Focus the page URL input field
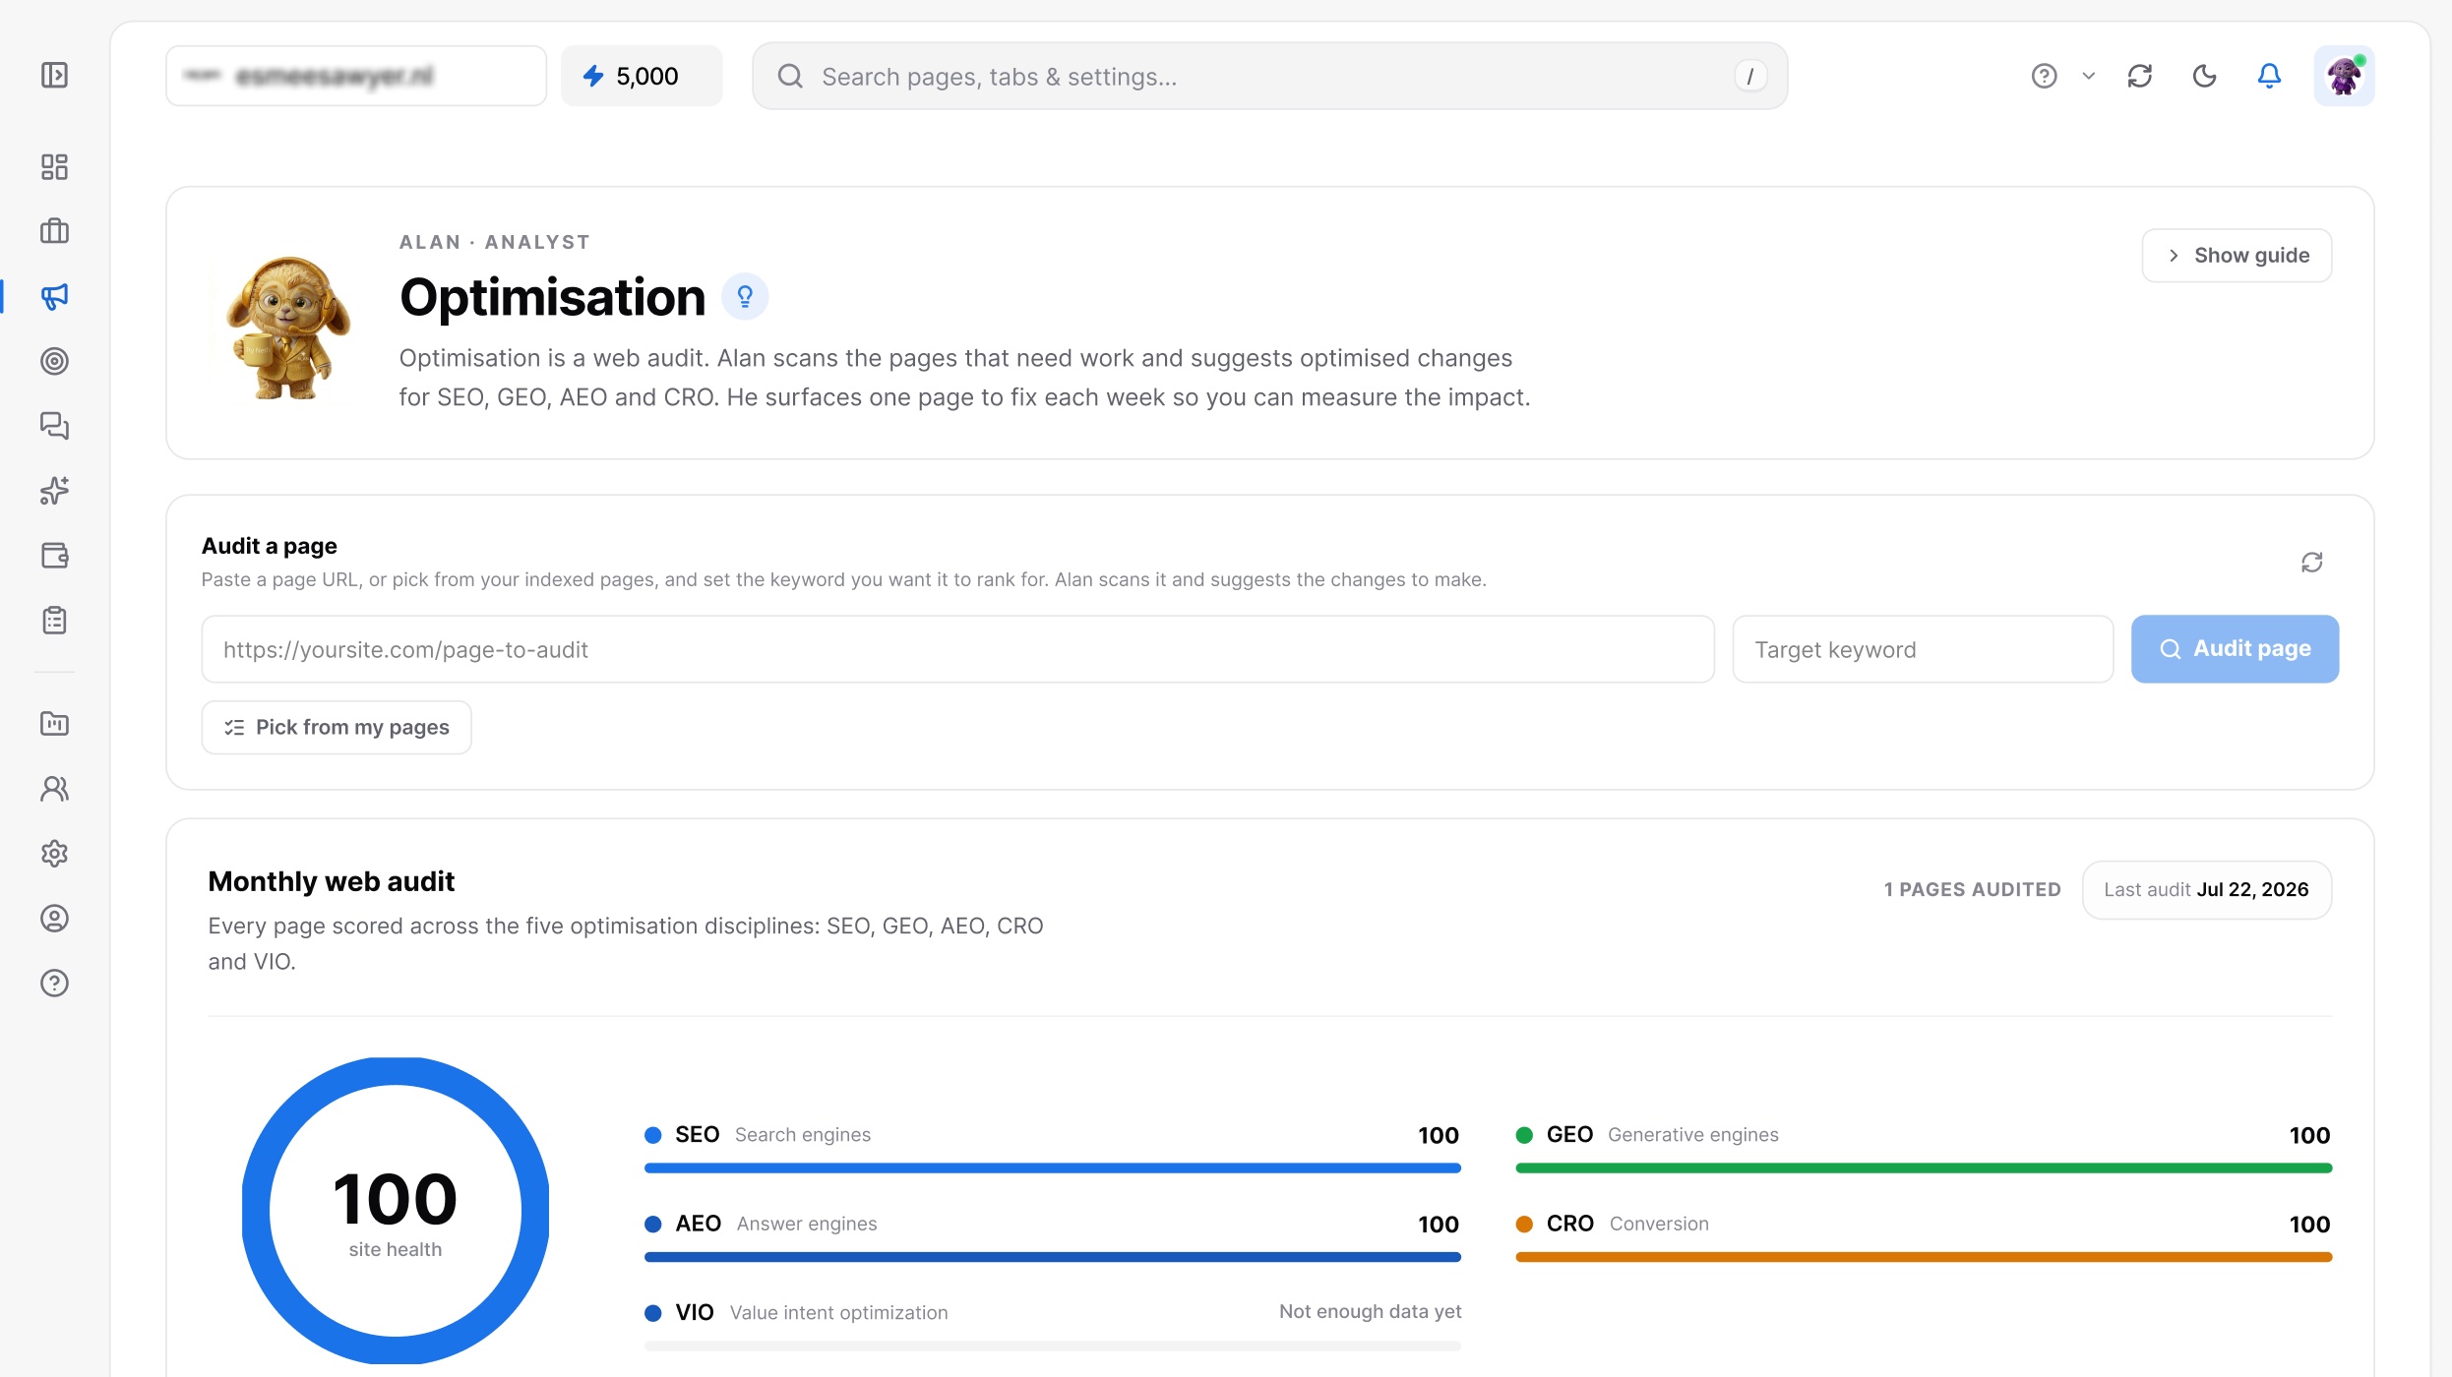Image resolution: width=2452 pixels, height=1377 pixels. [958, 649]
